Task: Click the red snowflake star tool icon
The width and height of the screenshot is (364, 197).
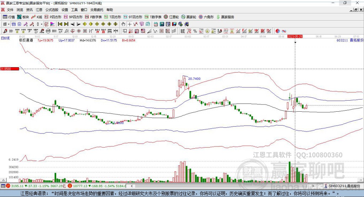Action: coord(79,31)
